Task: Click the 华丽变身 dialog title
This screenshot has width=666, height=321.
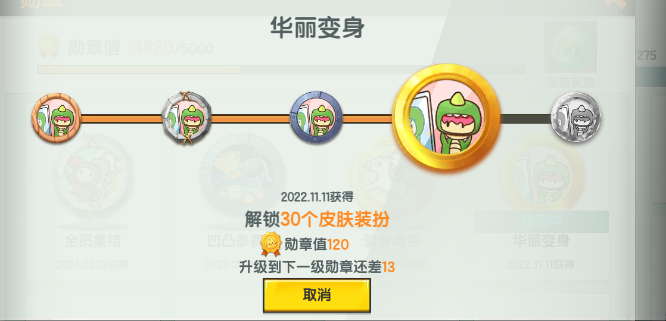Action: [x=318, y=29]
